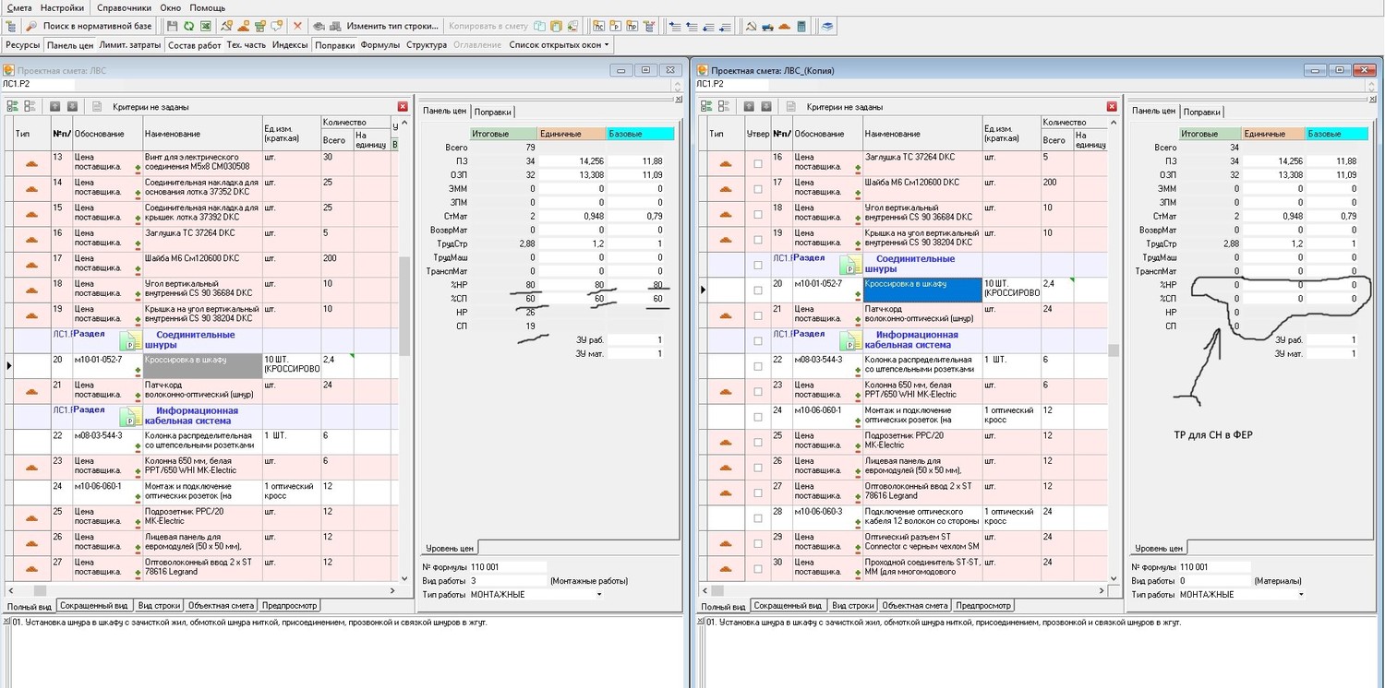Open the Список открытых окон dropdown
The height and width of the screenshot is (688, 1385).
point(559,44)
